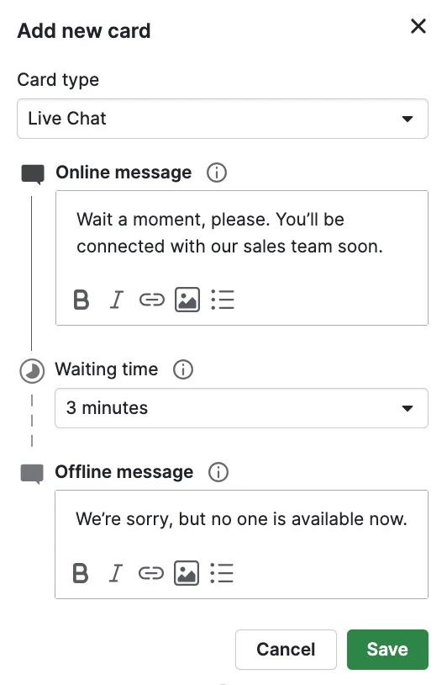Apply bold in Online message editor

(82, 300)
